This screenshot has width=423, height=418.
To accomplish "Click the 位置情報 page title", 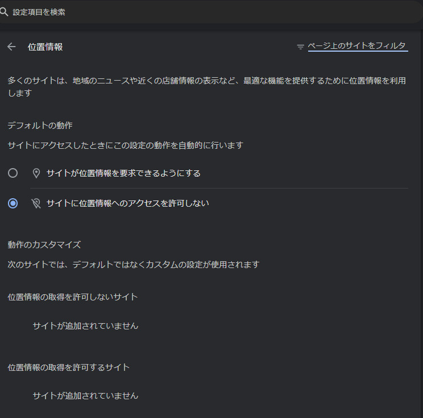I will pos(45,47).
